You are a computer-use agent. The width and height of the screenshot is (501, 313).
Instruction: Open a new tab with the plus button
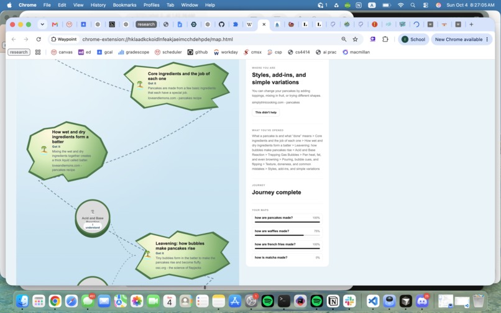[471, 24]
